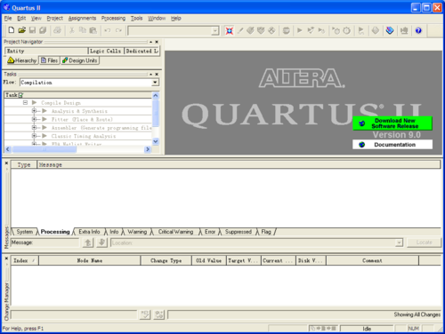Click the Paste clipboard icon
Screen dimensions: 445x334
(93, 30)
